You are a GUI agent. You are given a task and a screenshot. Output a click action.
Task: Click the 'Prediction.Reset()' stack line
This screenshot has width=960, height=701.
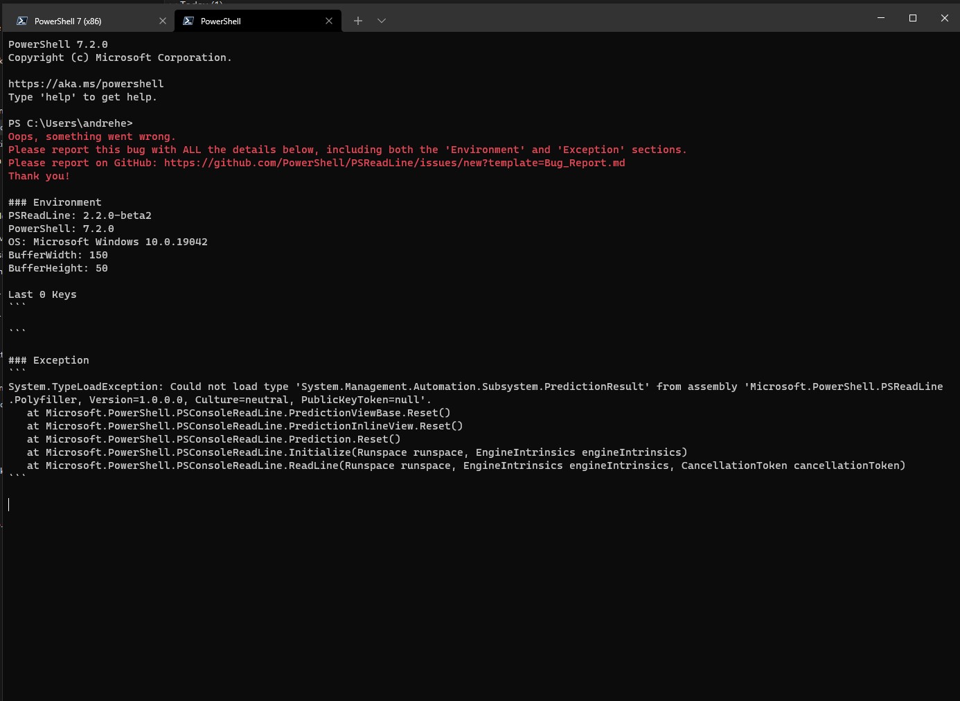(214, 439)
